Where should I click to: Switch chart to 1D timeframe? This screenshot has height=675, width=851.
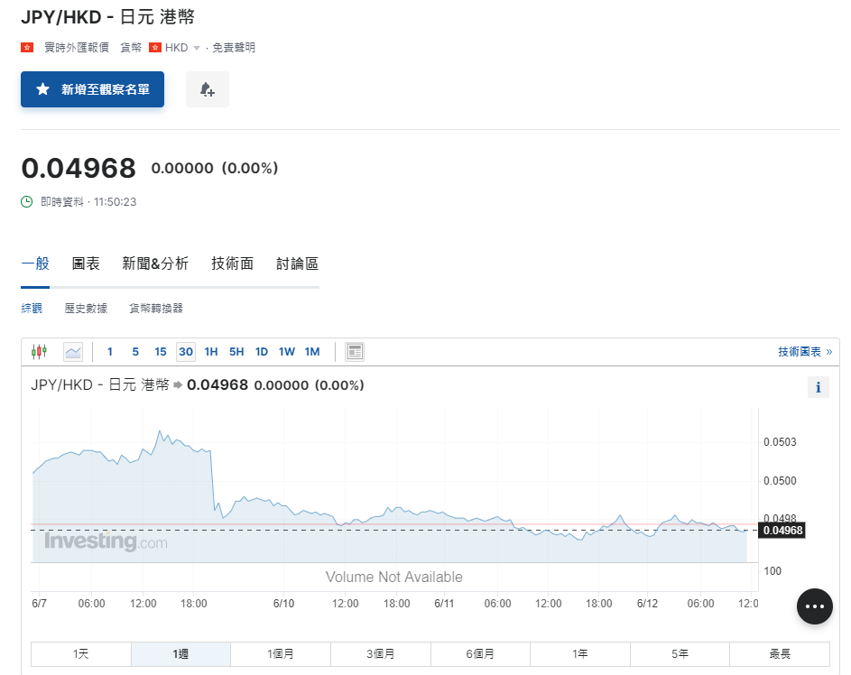261,351
